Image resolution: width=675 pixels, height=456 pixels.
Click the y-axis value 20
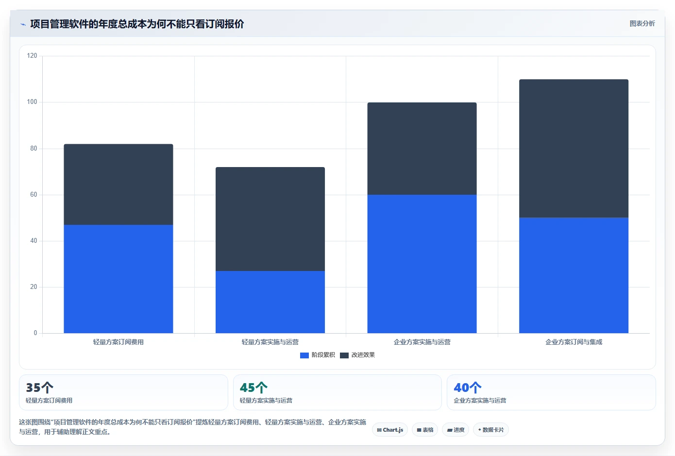point(34,287)
